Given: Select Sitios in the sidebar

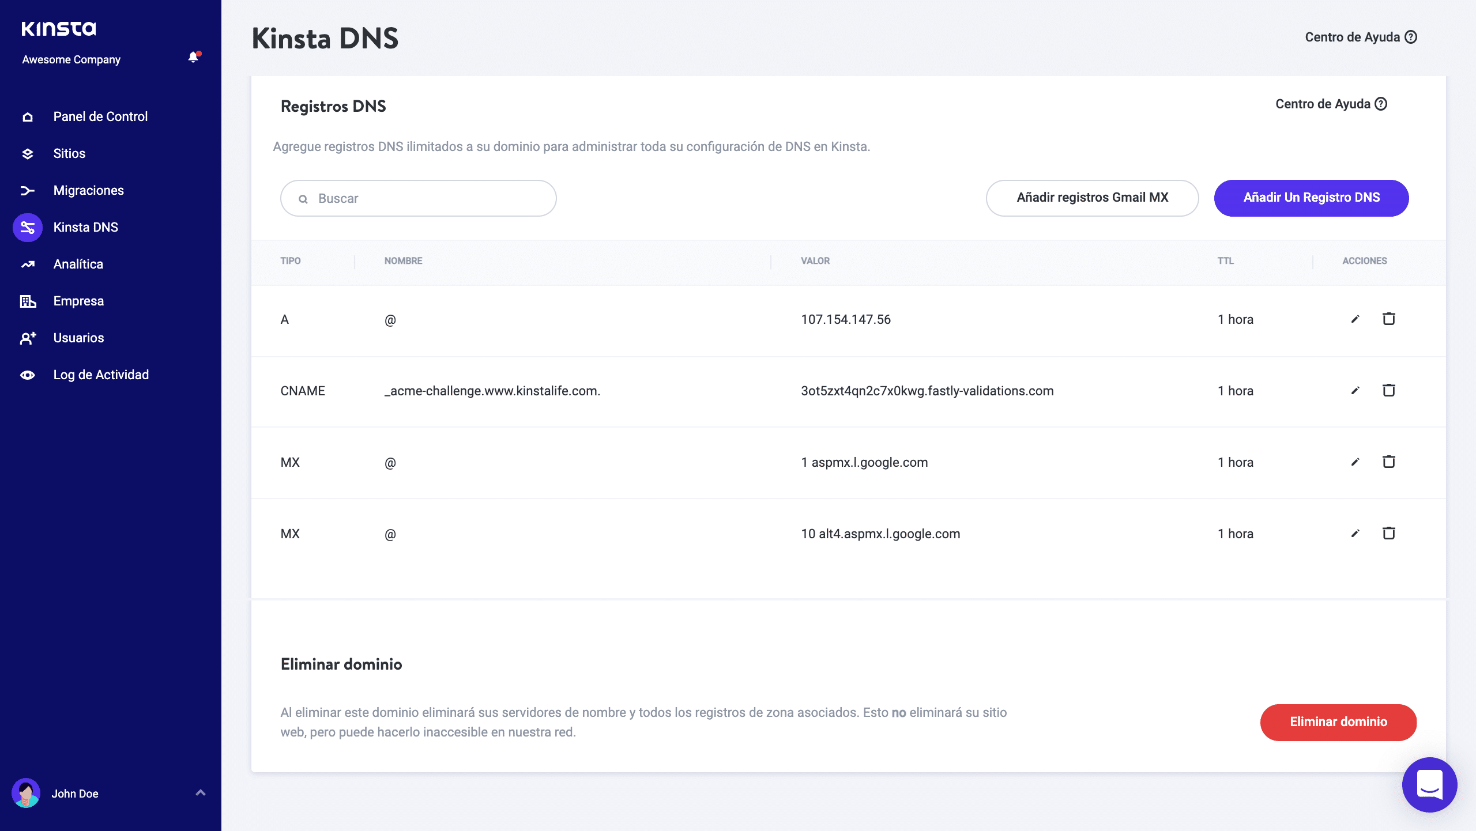Looking at the screenshot, I should [x=69, y=153].
